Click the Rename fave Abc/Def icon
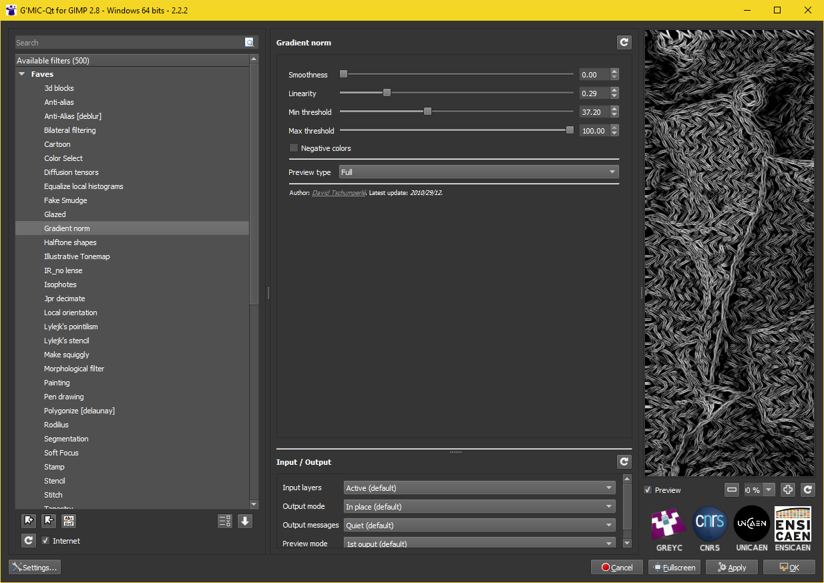 point(69,522)
